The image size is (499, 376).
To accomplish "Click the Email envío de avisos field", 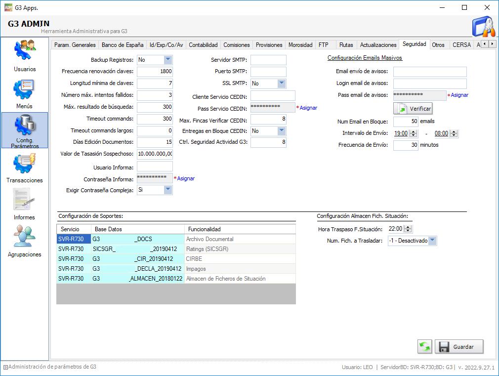I will 430,72.
